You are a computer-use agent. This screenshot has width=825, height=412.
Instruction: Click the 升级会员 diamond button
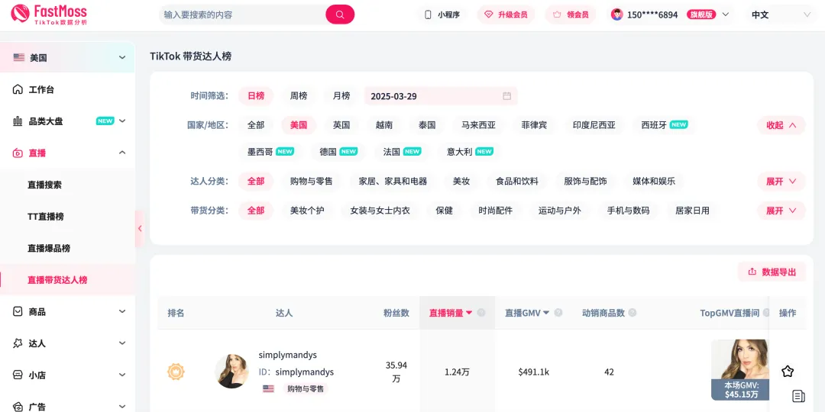[x=506, y=14]
